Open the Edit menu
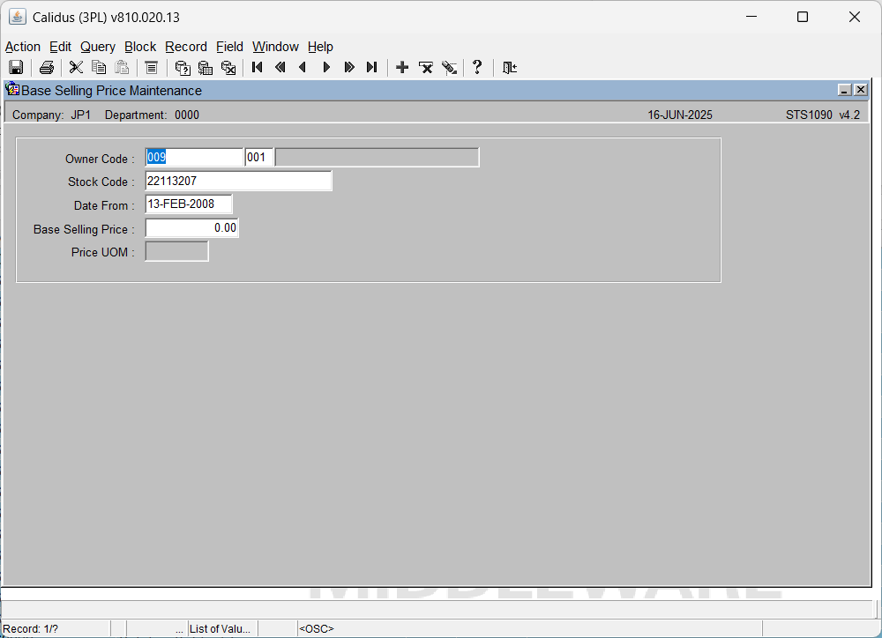Viewport: 882px width, 638px height. (x=60, y=47)
